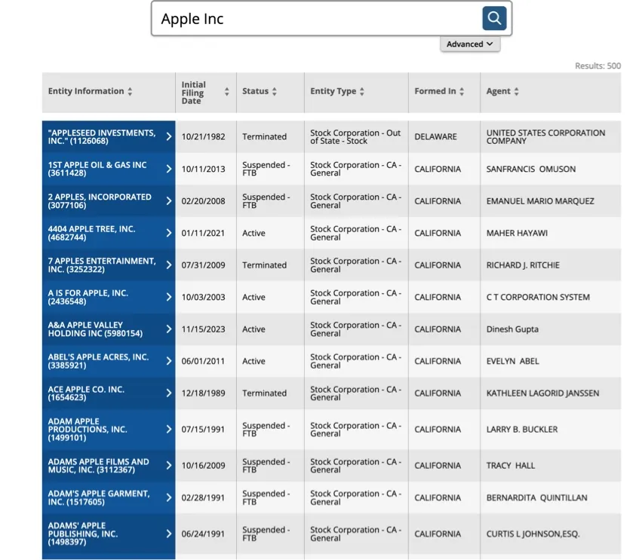Click the Entity Type column header label
Viewport: 633px width, 560px height.
(333, 91)
